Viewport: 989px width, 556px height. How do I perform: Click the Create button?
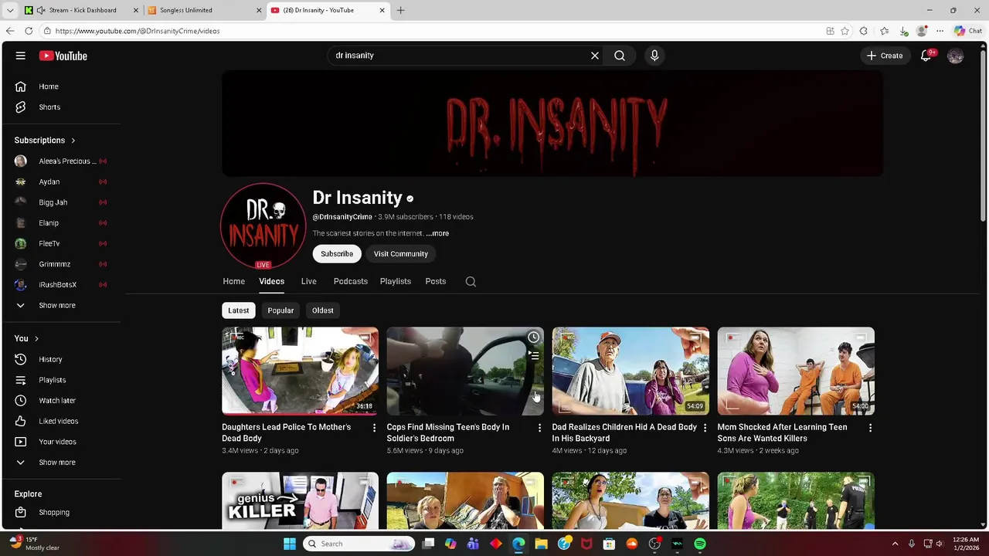coord(885,56)
